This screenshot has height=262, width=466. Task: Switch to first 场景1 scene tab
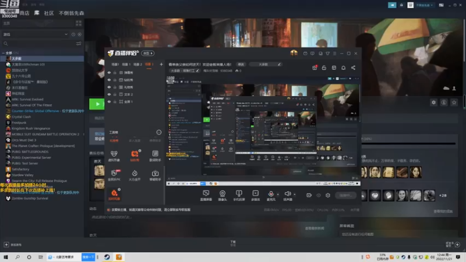(x=115, y=64)
